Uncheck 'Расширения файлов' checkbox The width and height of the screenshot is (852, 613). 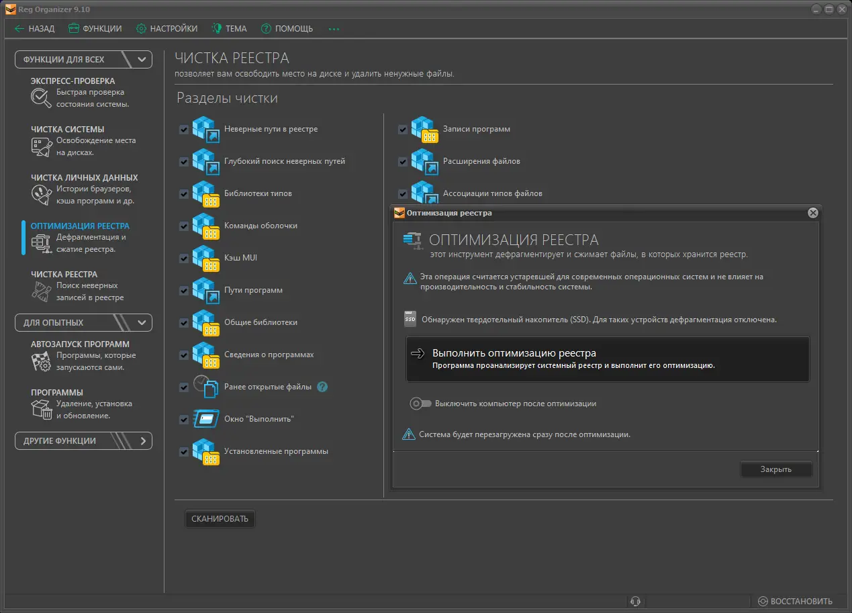click(403, 162)
